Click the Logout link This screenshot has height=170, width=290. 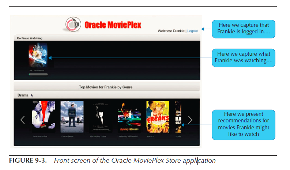click(x=192, y=31)
